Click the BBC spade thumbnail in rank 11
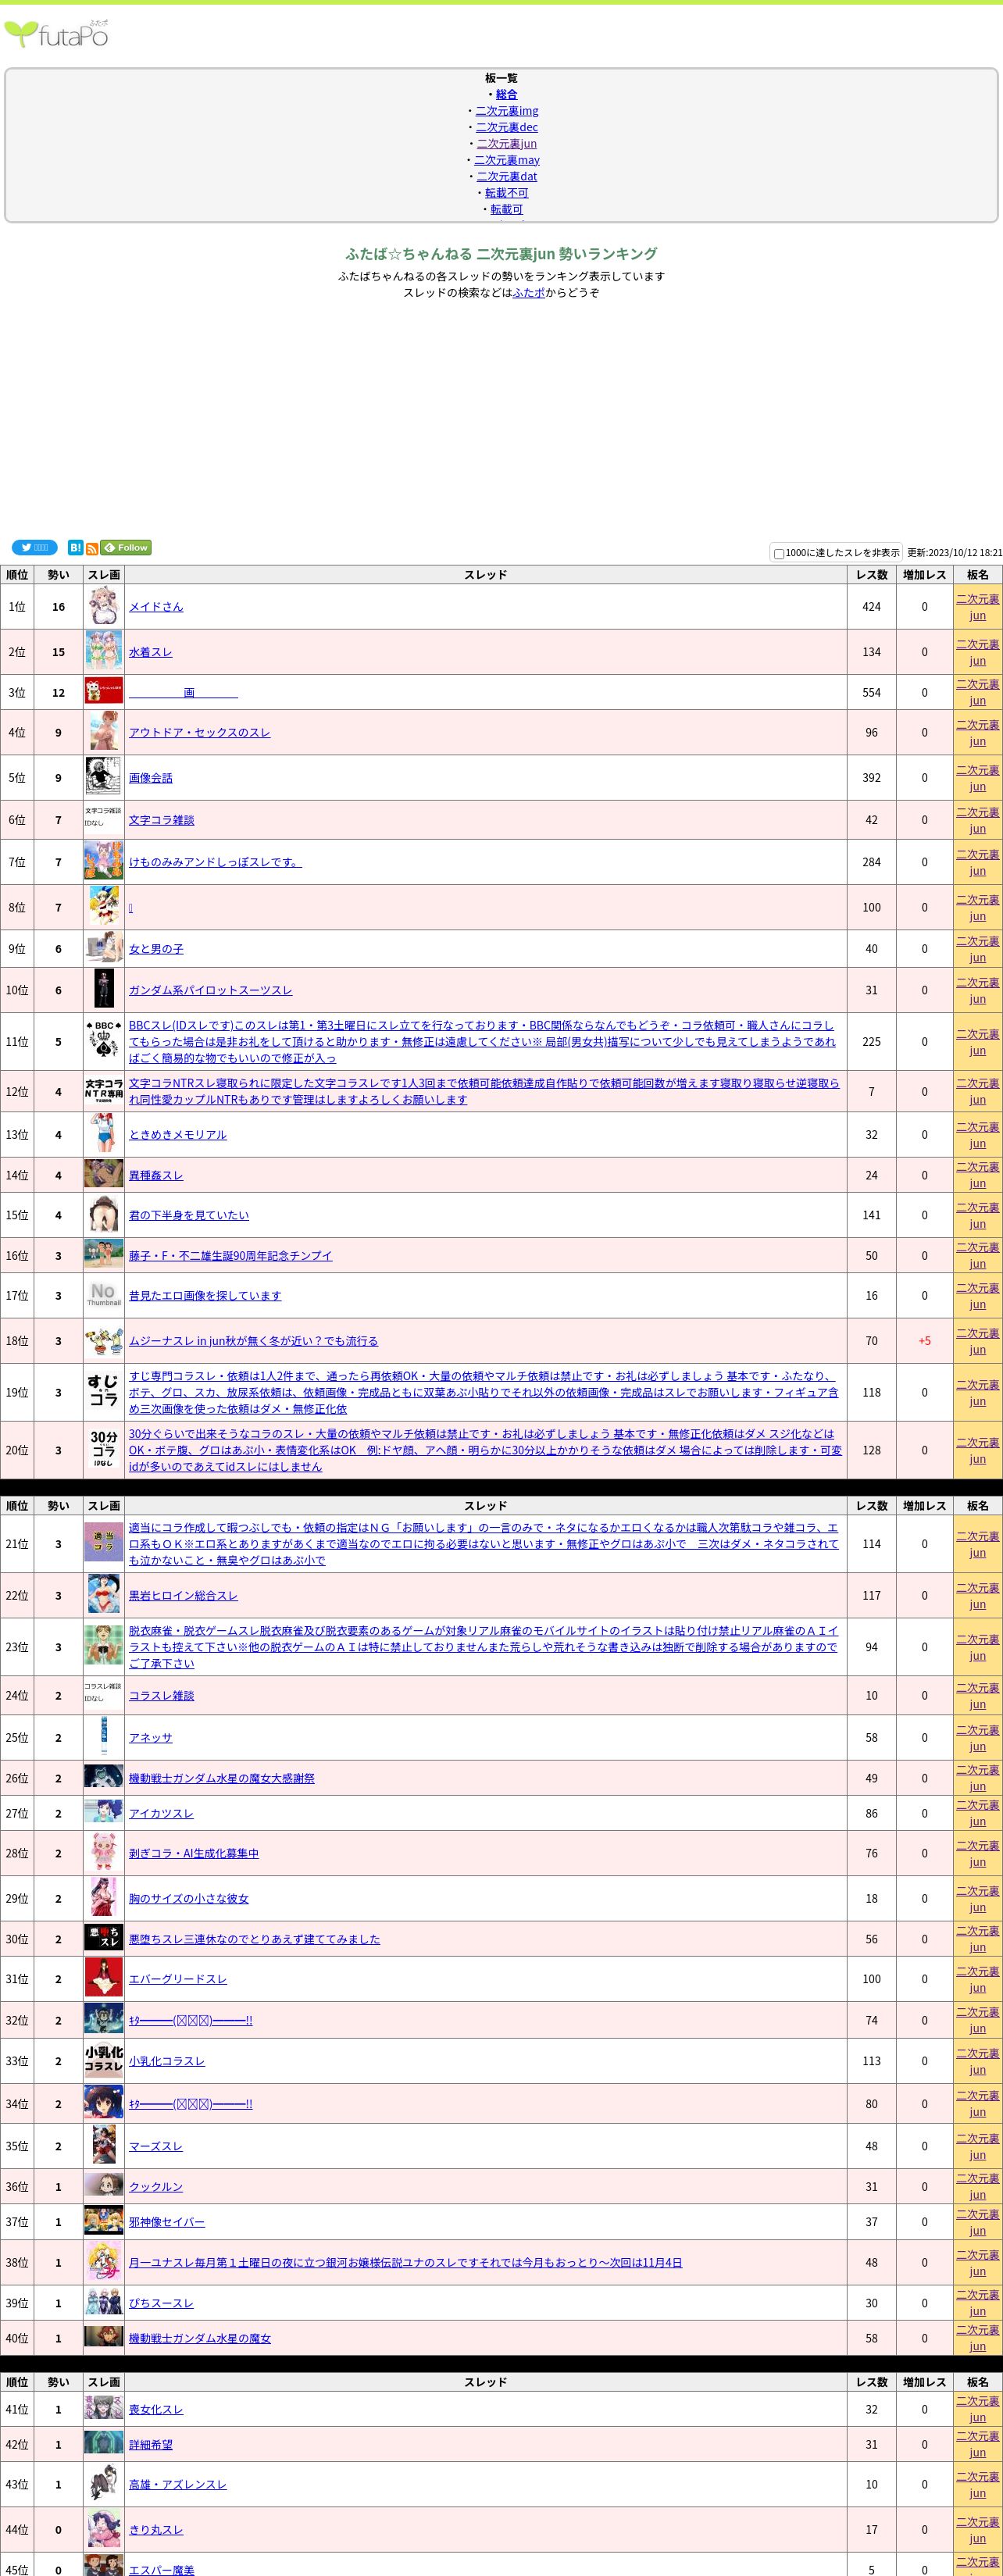1003x2576 pixels. point(104,1041)
